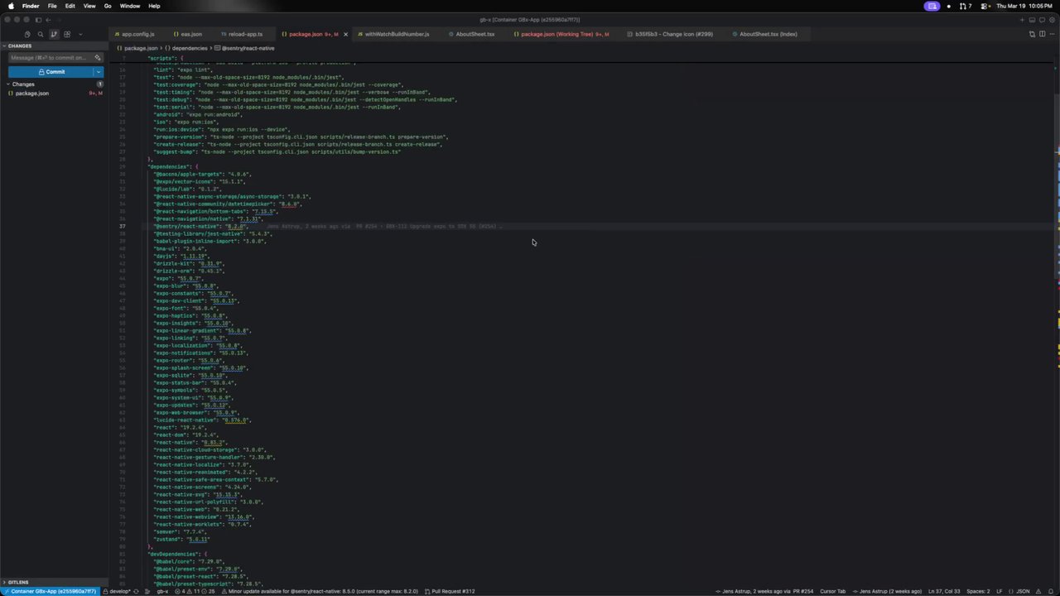Select the Source Control view icon
Screen dimensions: 1060x596
coord(54,34)
